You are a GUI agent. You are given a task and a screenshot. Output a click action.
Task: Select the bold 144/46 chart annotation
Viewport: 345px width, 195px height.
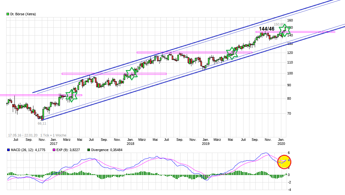pos(266,29)
